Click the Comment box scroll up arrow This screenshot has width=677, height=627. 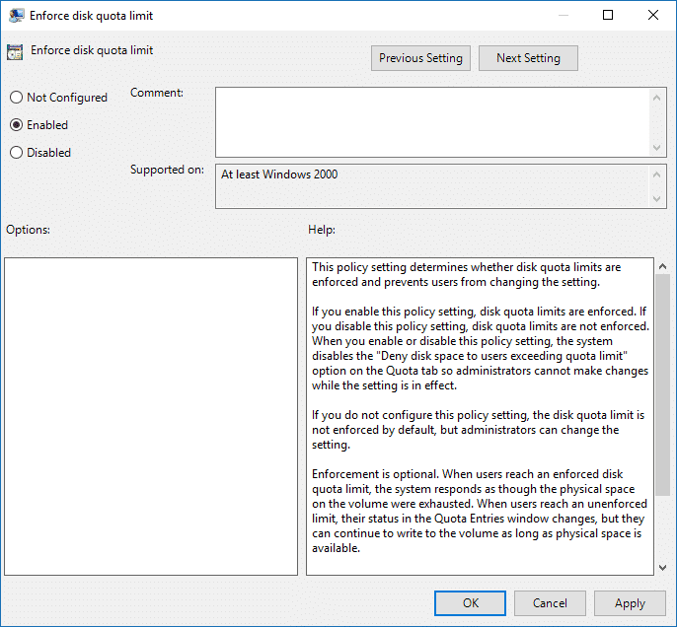pos(656,98)
